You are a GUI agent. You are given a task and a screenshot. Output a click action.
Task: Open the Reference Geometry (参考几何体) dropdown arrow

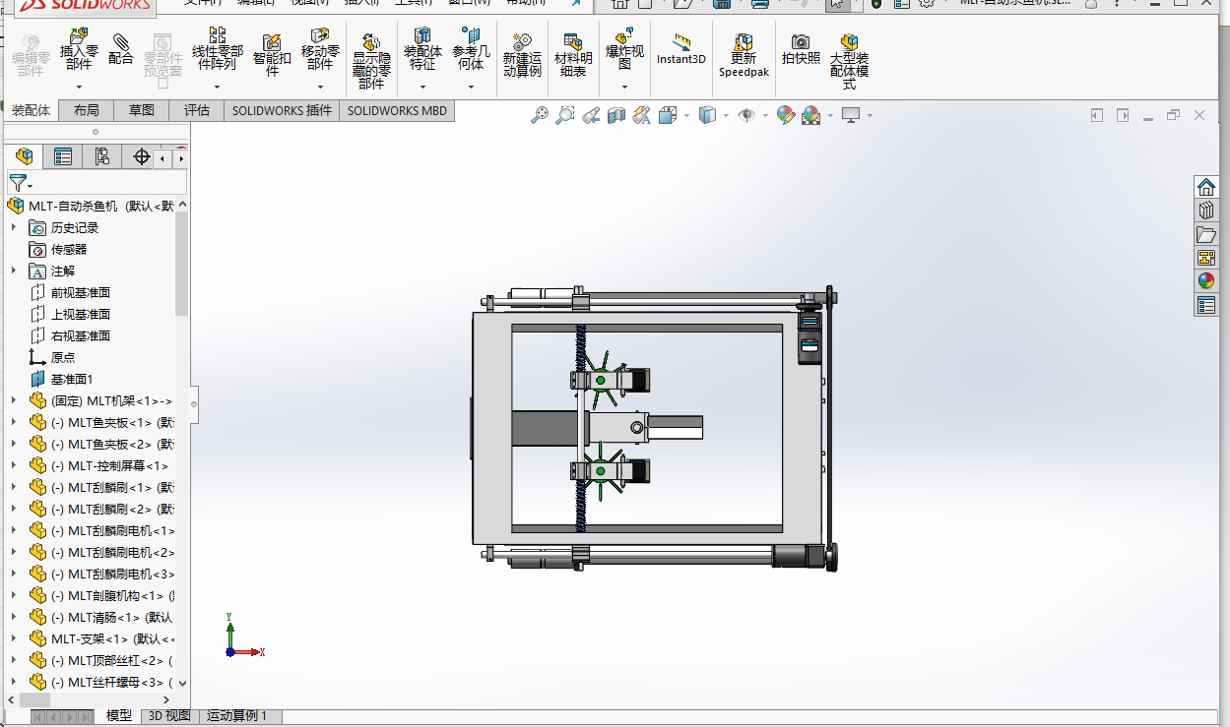pyautogui.click(x=471, y=88)
